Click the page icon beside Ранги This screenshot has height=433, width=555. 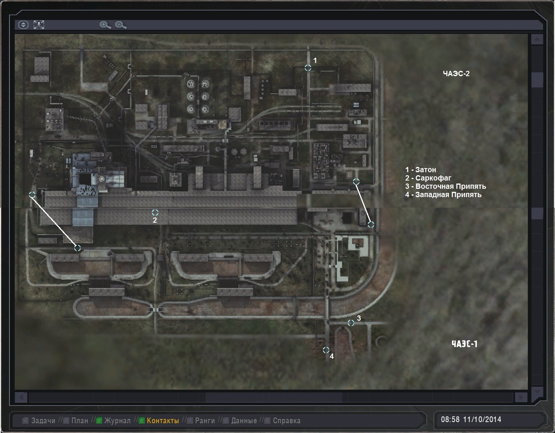pyautogui.click(x=190, y=421)
